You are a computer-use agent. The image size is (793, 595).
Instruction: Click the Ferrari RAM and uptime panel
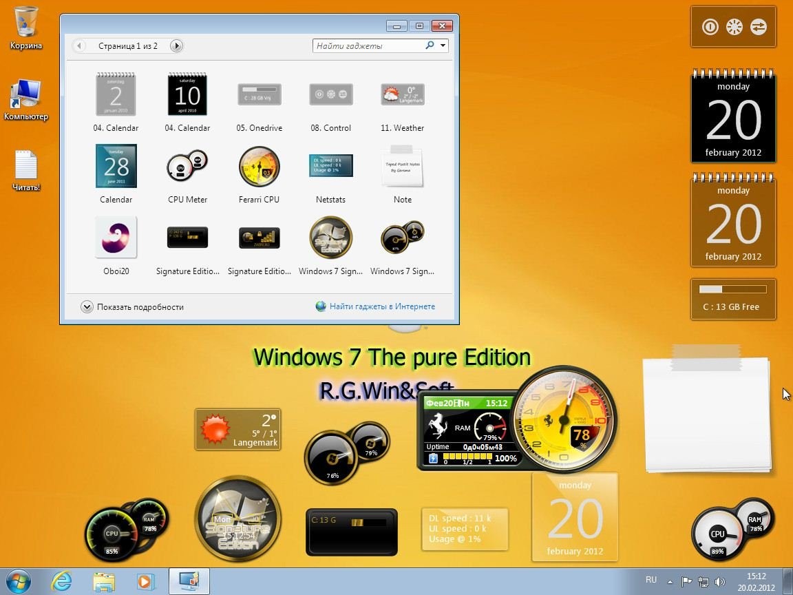click(469, 430)
